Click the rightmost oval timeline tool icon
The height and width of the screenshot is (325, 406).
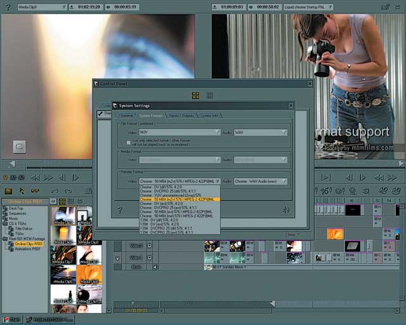pyautogui.click(x=396, y=191)
